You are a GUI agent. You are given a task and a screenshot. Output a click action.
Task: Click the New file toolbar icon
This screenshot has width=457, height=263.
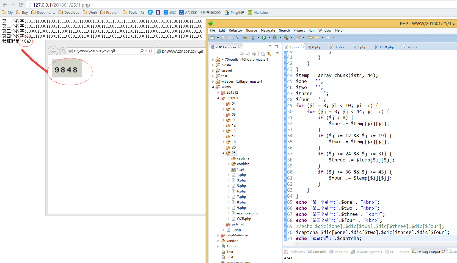tap(212, 38)
